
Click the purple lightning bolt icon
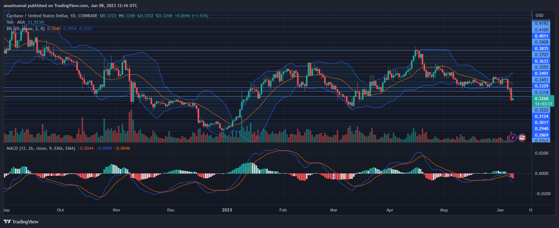pyautogui.click(x=513, y=137)
